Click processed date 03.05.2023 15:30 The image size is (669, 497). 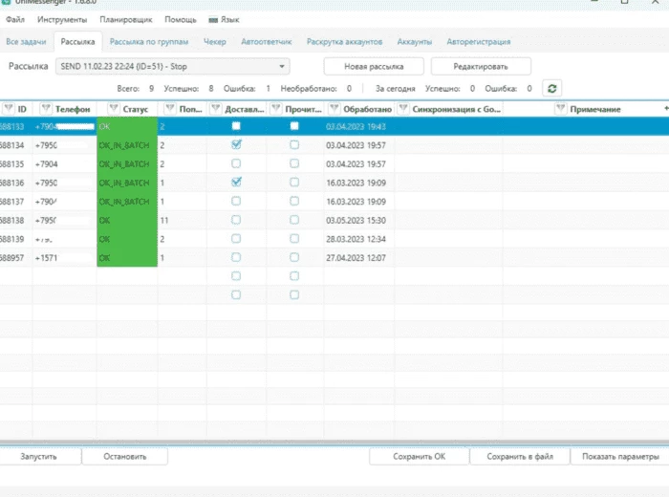click(356, 221)
